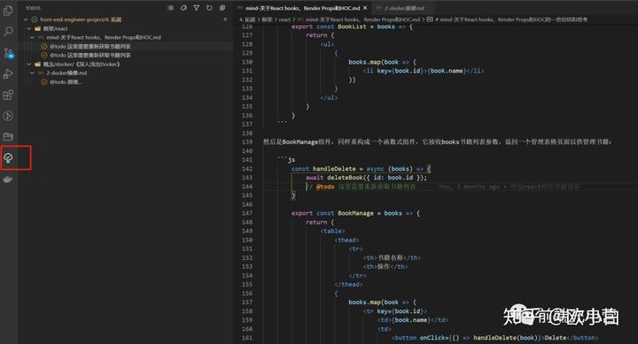Open the Explorer view in activity bar
This screenshot has height=344, width=638.
coord(8,11)
